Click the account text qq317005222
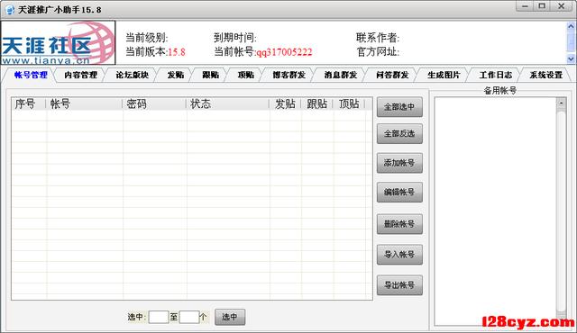Image resolution: width=577 pixels, height=333 pixels. (284, 52)
